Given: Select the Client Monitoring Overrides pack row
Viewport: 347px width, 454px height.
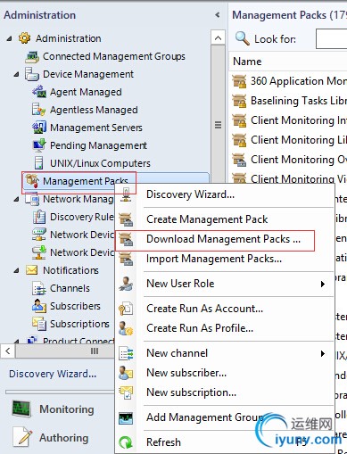Looking at the screenshot, I should point(289,160).
